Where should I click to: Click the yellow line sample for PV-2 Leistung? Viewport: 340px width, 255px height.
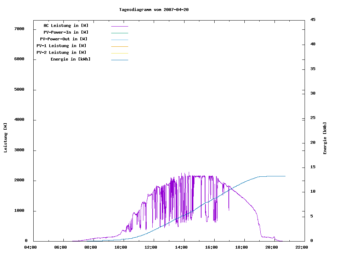pos(119,53)
